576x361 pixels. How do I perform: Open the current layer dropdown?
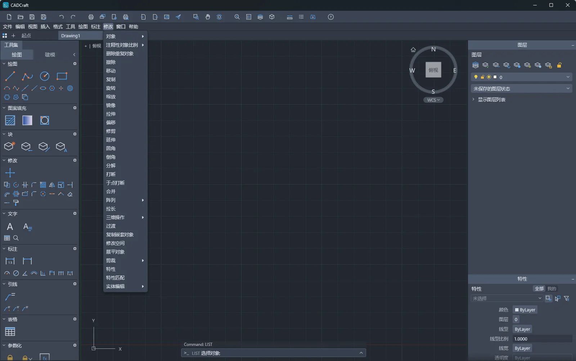point(521,77)
